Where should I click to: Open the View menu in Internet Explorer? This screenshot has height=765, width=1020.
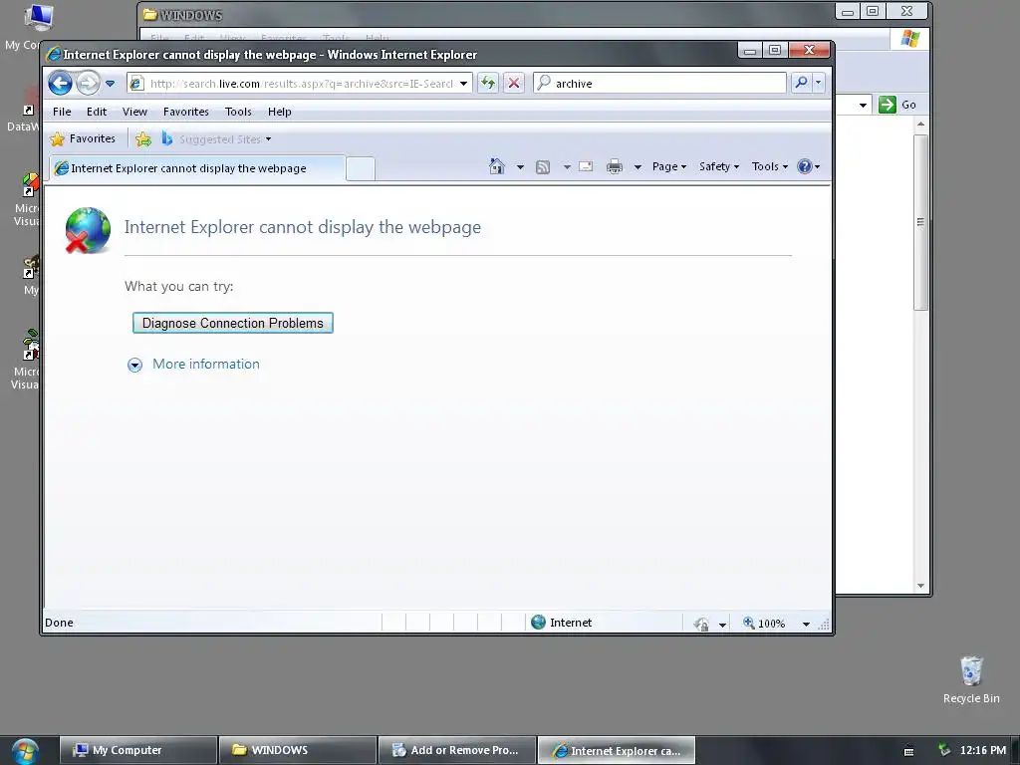tap(134, 112)
